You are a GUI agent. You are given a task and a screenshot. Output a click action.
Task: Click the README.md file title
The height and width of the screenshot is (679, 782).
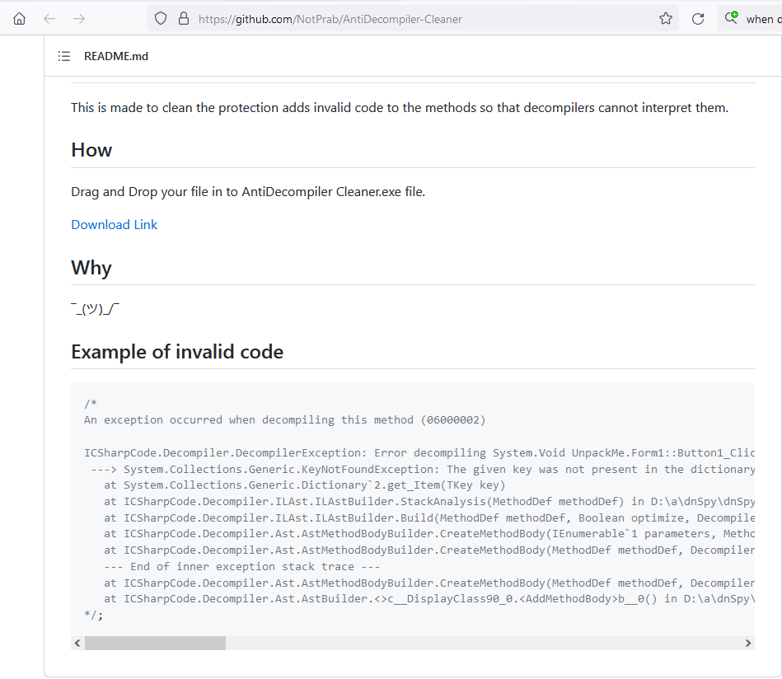pyautogui.click(x=116, y=56)
